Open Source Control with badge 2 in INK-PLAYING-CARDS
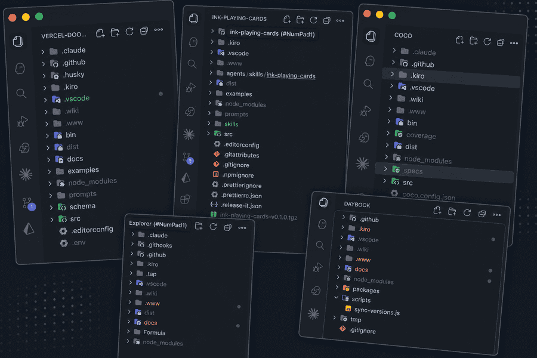 pyautogui.click(x=188, y=158)
